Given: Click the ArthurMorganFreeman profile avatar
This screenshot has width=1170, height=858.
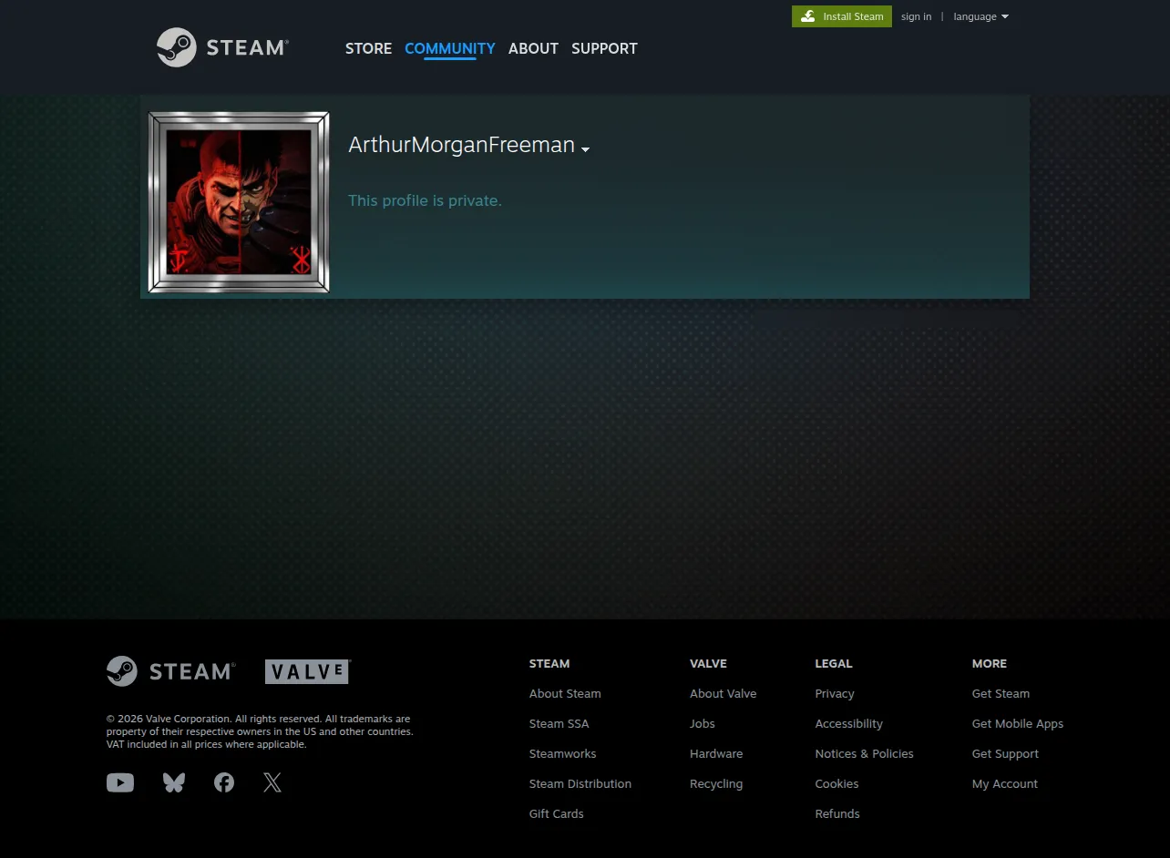Looking at the screenshot, I should click(x=239, y=202).
